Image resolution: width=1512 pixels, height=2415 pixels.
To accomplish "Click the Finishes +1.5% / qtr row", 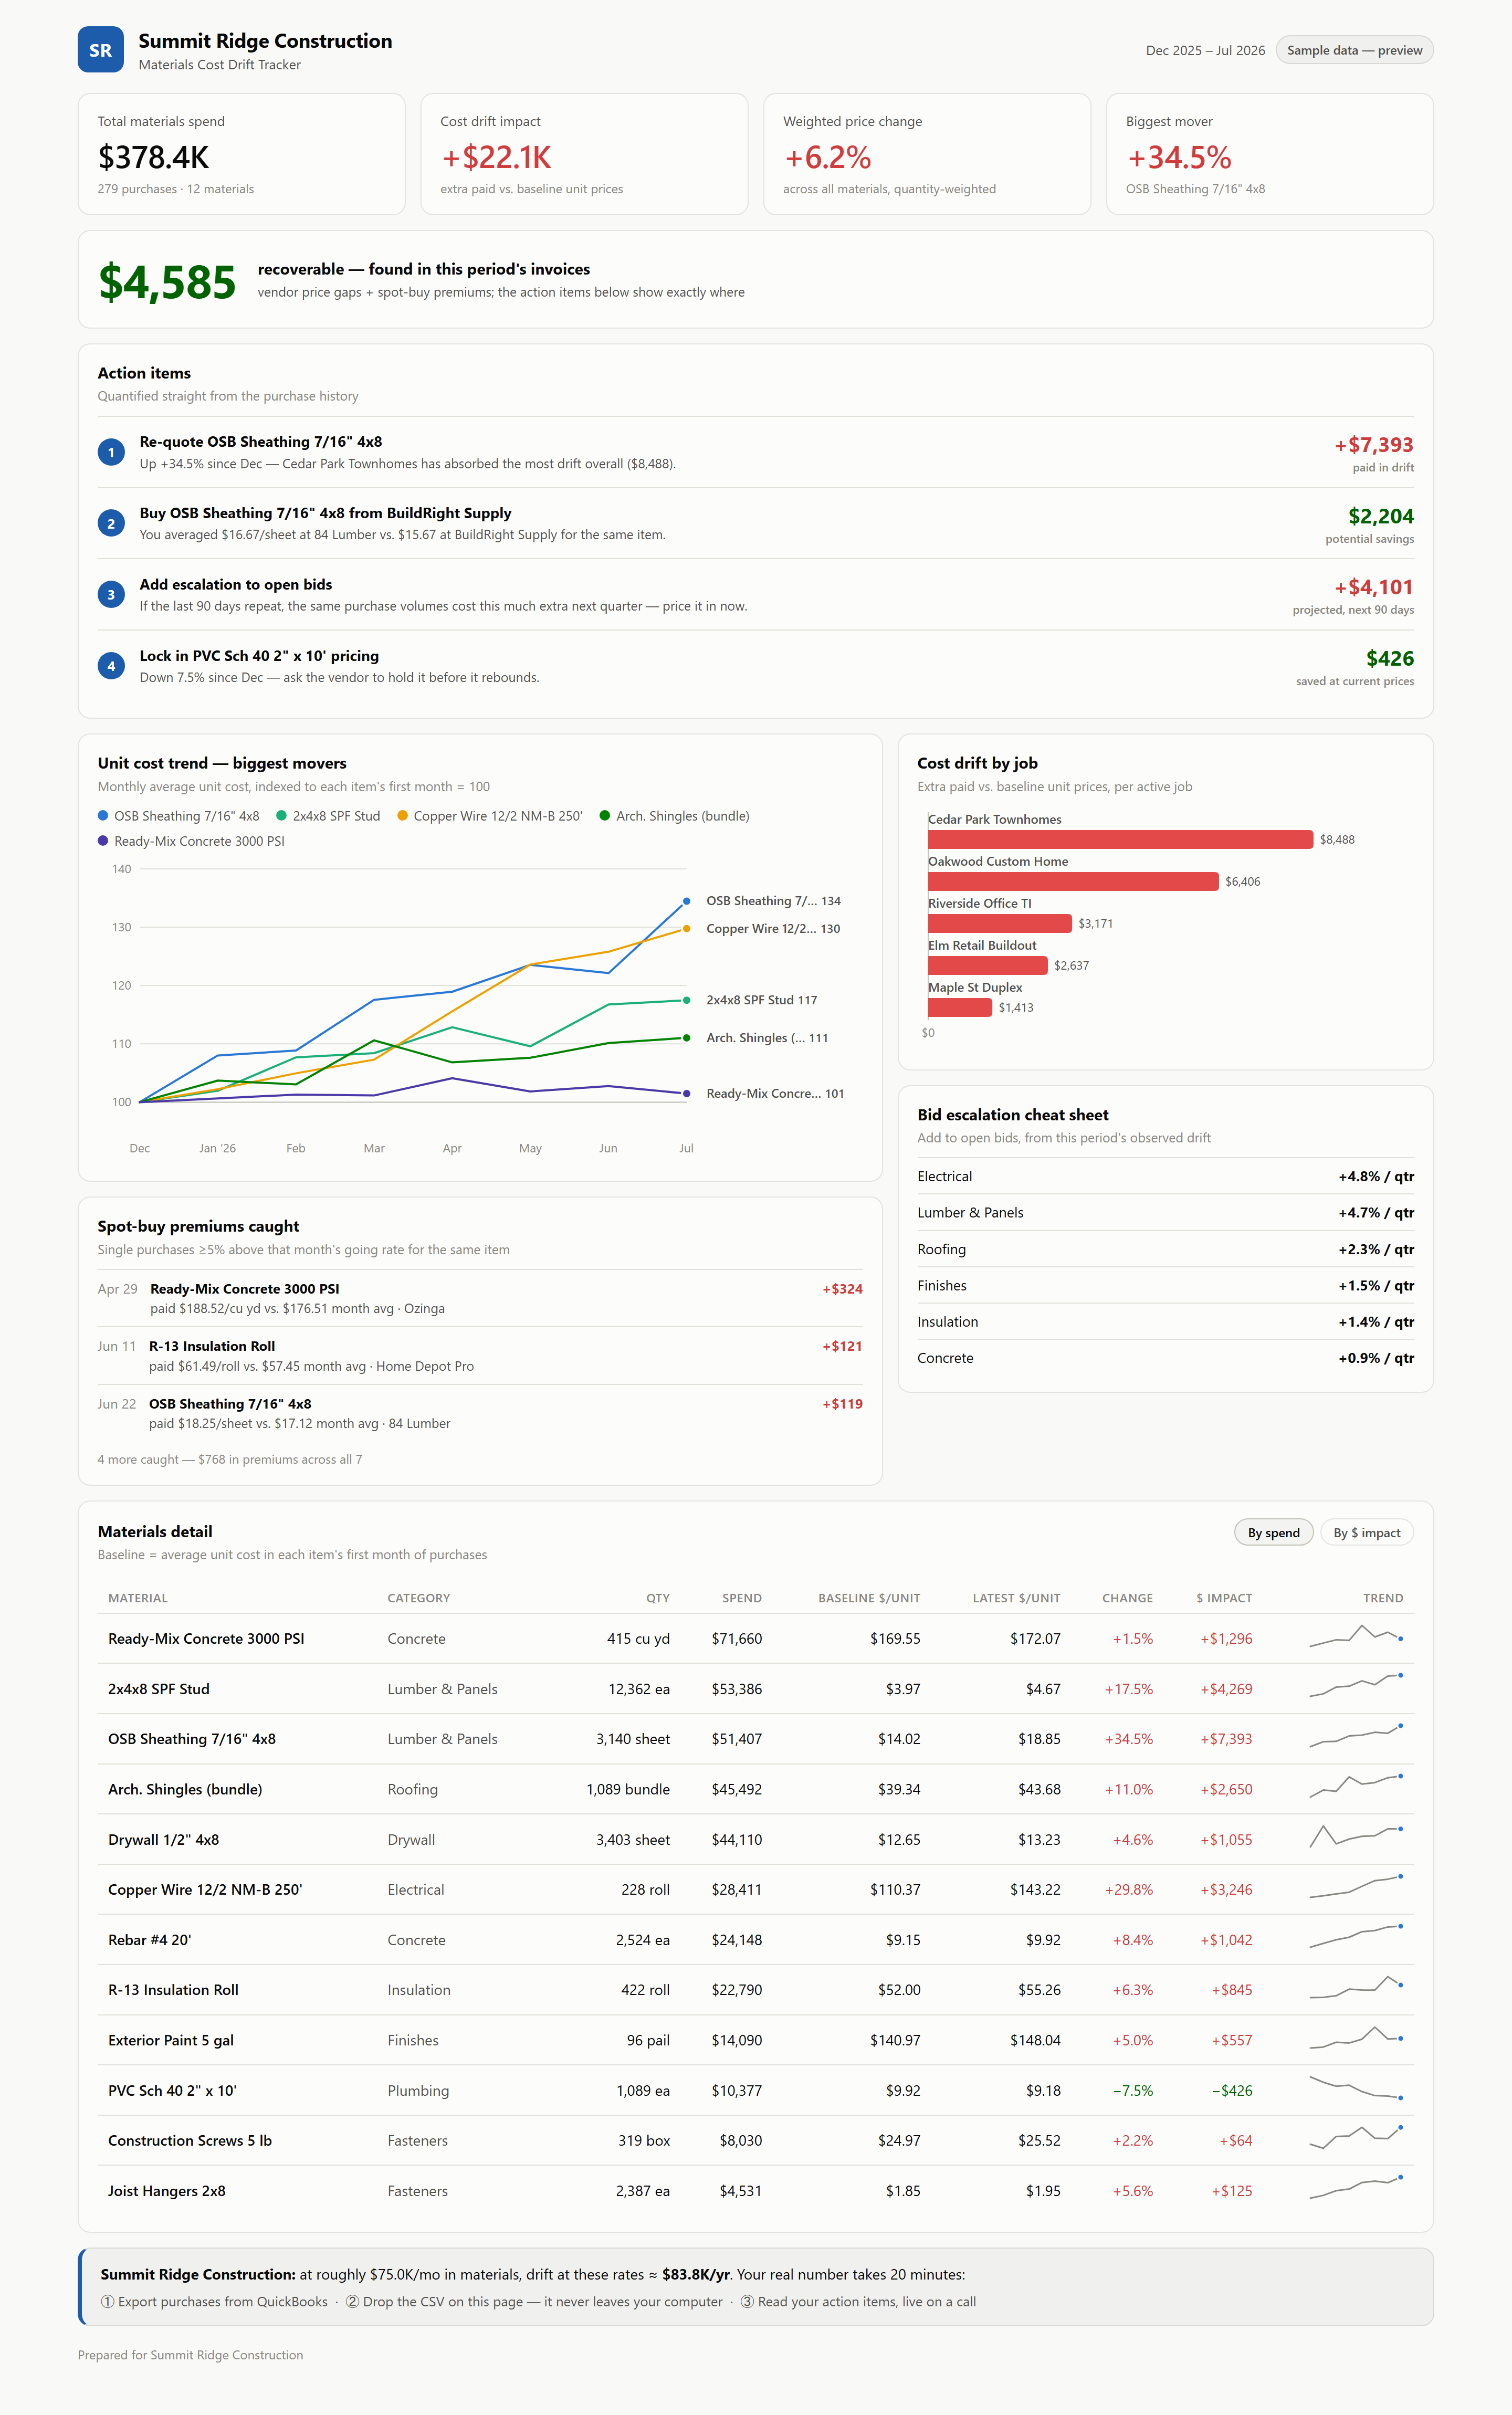I will click(x=1166, y=1285).
